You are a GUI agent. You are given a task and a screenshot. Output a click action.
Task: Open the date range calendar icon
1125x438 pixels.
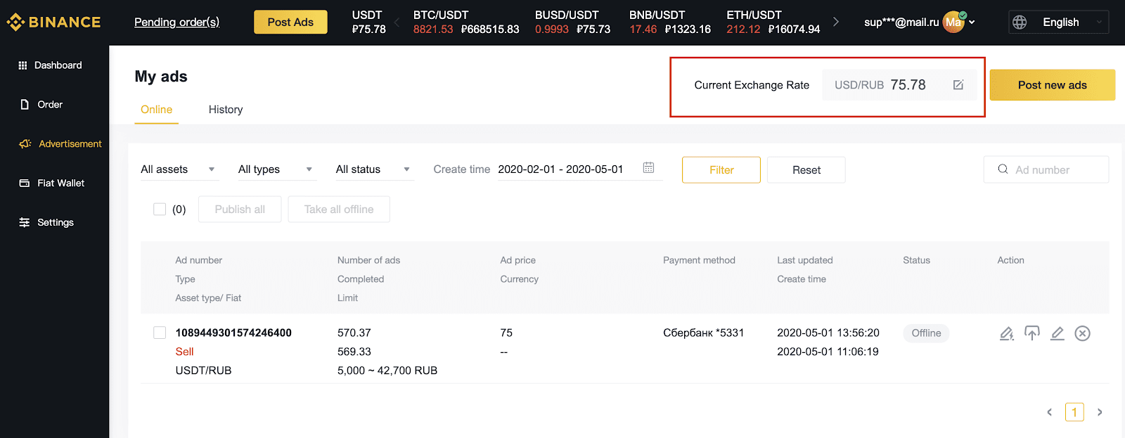click(x=648, y=168)
